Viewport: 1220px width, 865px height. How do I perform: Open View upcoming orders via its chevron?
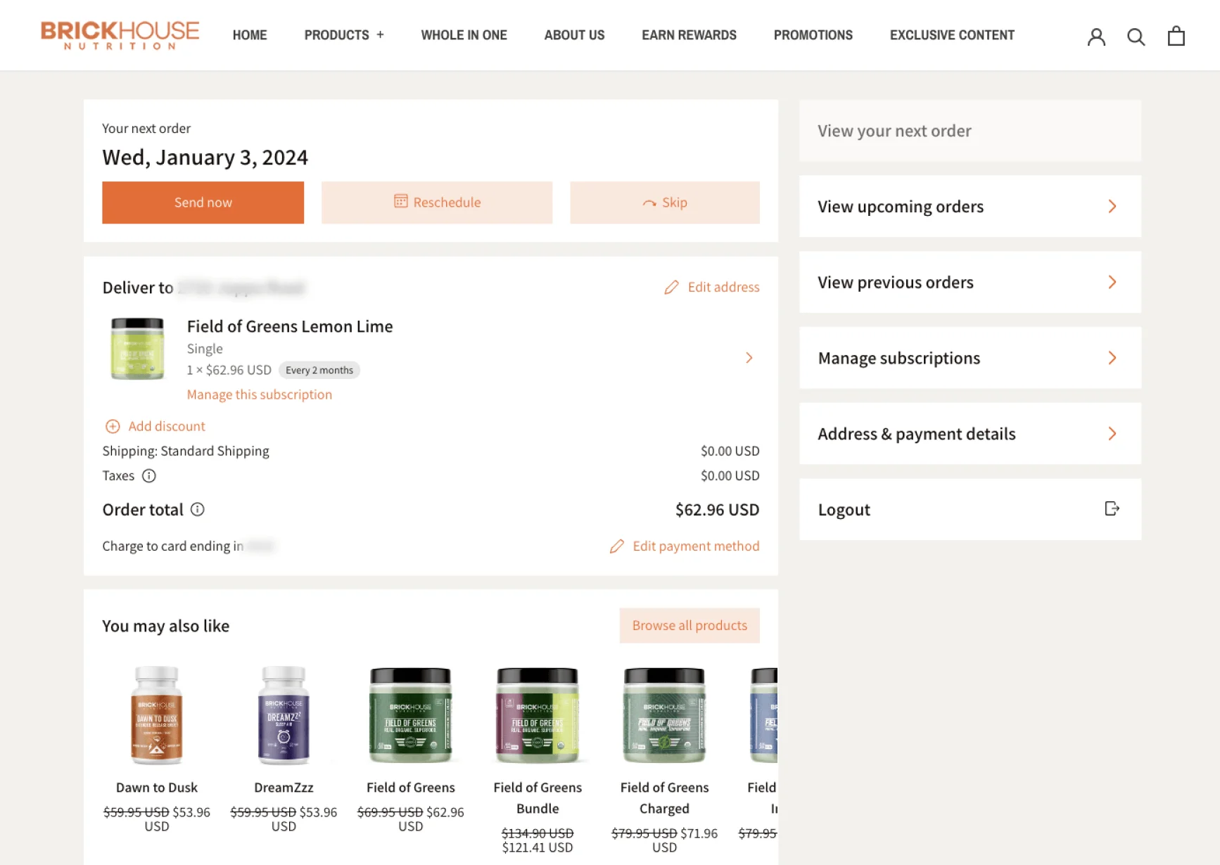(x=1112, y=206)
